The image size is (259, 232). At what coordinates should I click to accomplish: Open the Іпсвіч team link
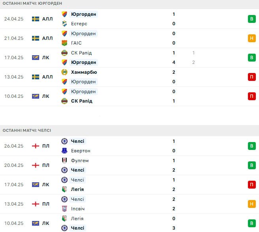coord(78,209)
